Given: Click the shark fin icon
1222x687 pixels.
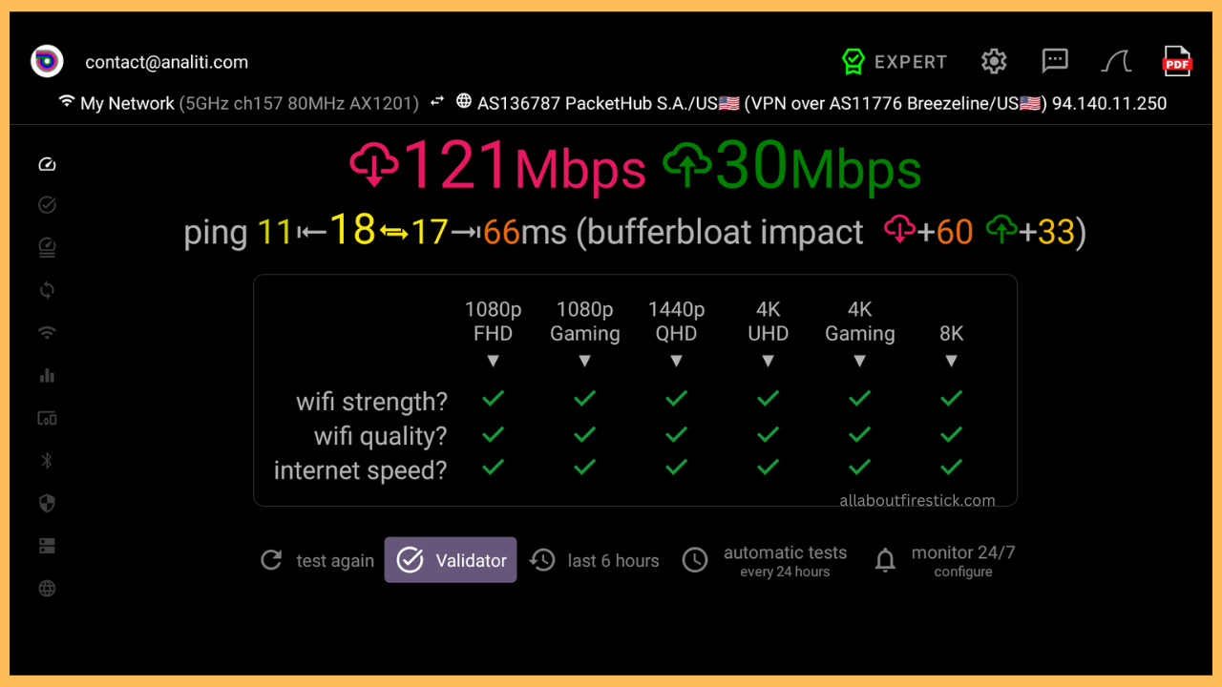Looking at the screenshot, I should tap(1116, 62).
